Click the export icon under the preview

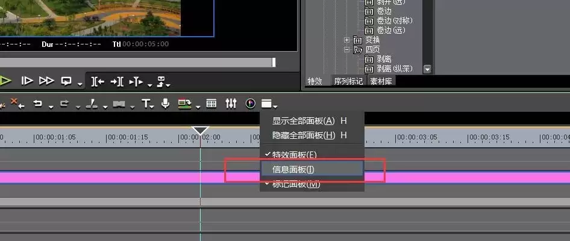(x=161, y=81)
